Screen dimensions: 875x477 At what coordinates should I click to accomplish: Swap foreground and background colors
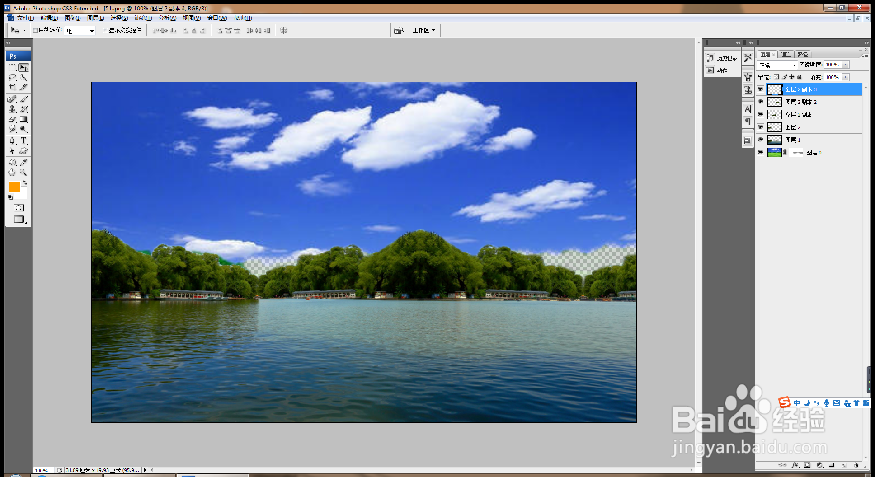pyautogui.click(x=25, y=182)
